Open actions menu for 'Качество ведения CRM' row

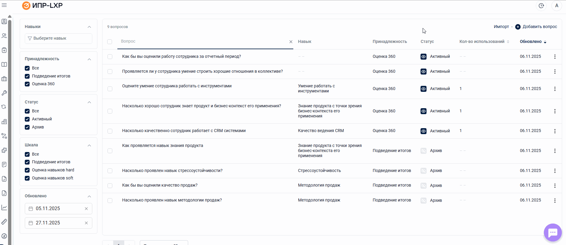555,131
